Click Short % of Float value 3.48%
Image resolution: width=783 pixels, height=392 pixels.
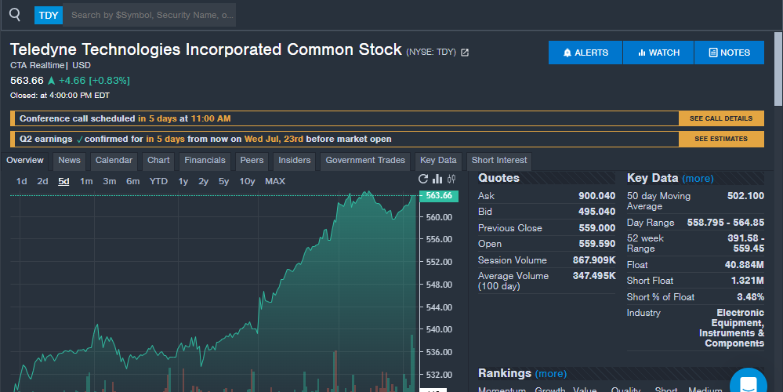[751, 296]
